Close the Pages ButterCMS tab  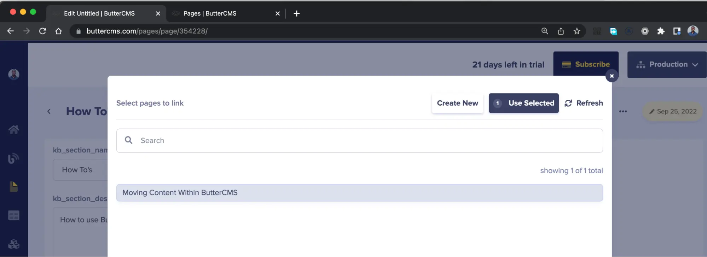pyautogui.click(x=278, y=13)
